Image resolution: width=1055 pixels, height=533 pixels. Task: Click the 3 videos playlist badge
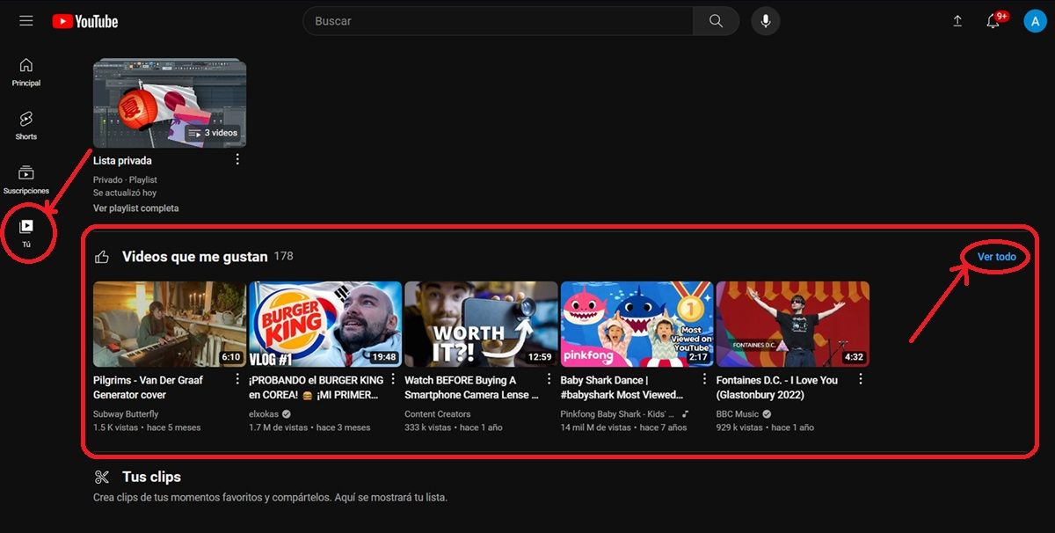[x=213, y=133]
